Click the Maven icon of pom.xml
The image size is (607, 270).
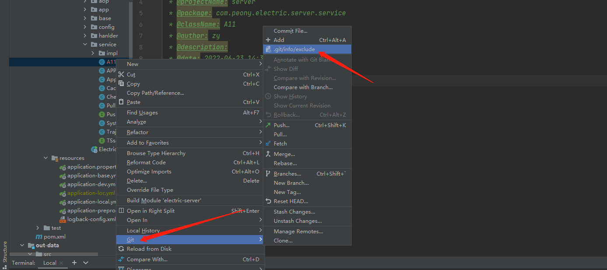(39, 237)
